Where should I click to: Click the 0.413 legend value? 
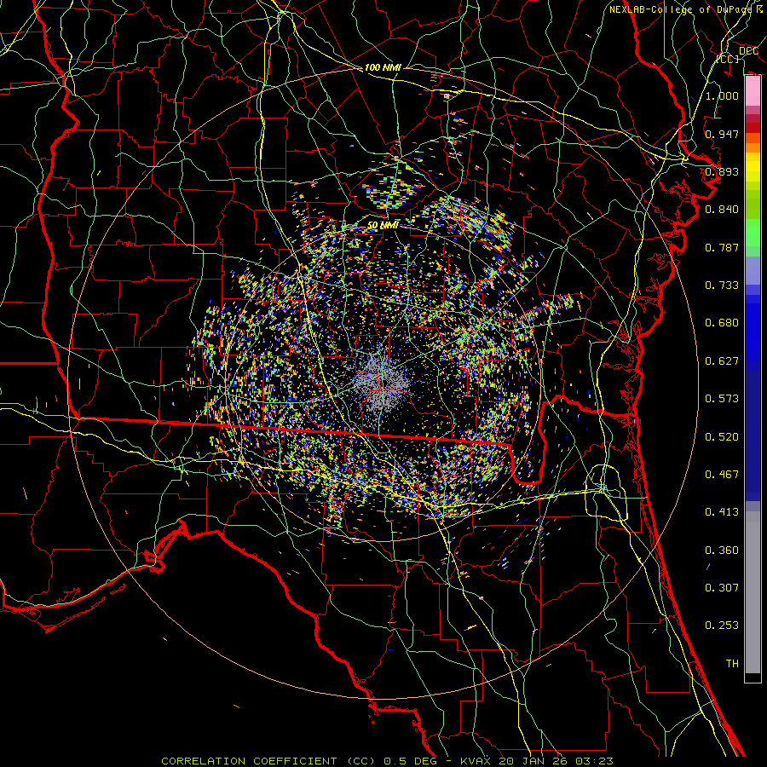722,512
